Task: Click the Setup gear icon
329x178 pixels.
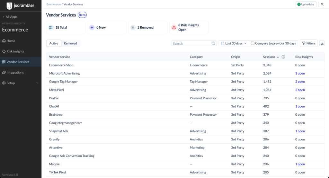Action: click(4, 83)
